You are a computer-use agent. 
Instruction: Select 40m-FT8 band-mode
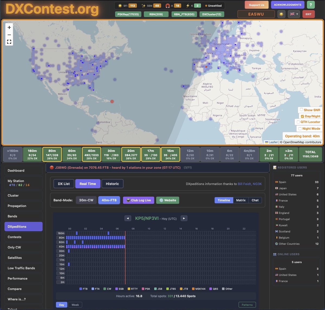click(109, 200)
